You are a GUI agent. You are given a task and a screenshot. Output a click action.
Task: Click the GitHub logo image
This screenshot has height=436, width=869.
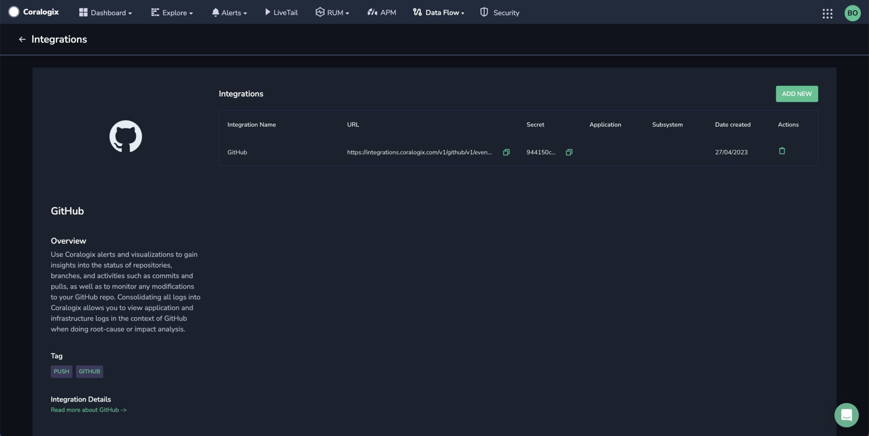[x=126, y=137]
